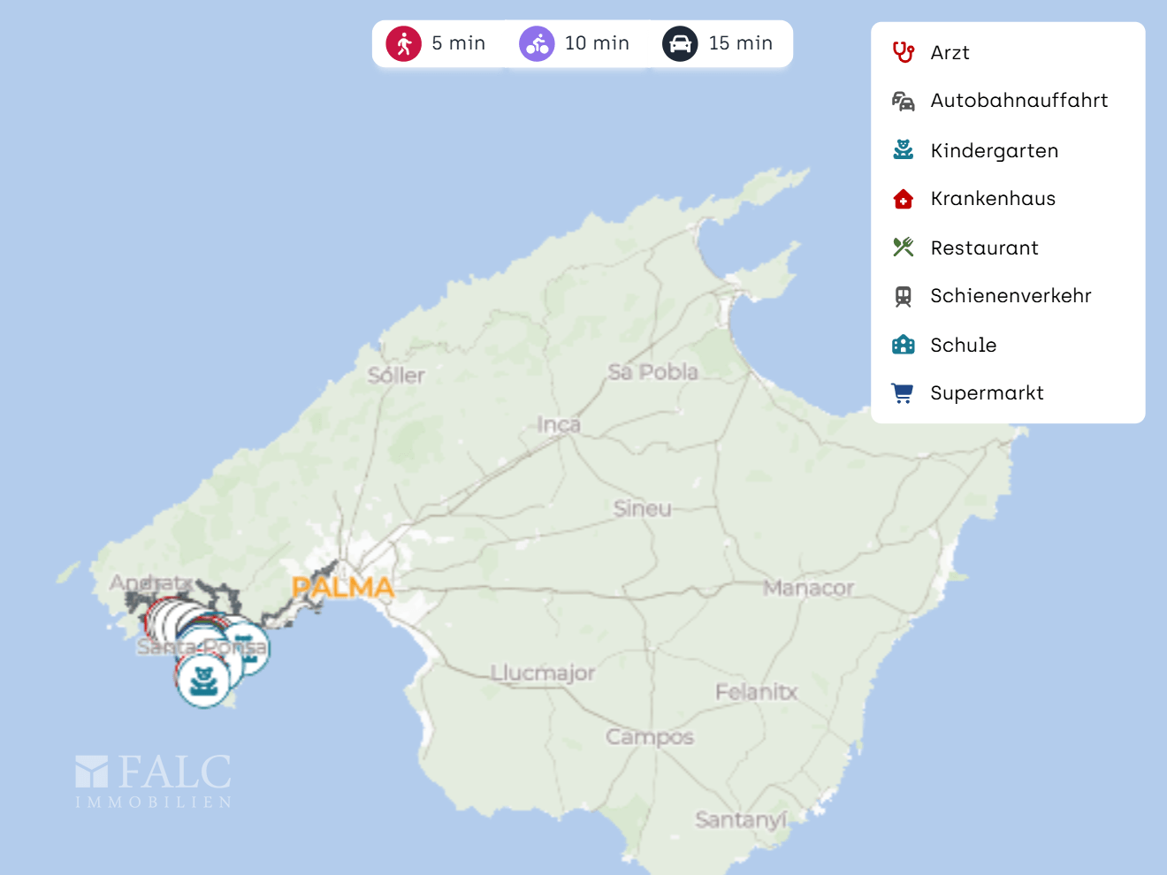Click the Manacor town label on map
This screenshot has height=875, width=1167.
click(x=808, y=588)
